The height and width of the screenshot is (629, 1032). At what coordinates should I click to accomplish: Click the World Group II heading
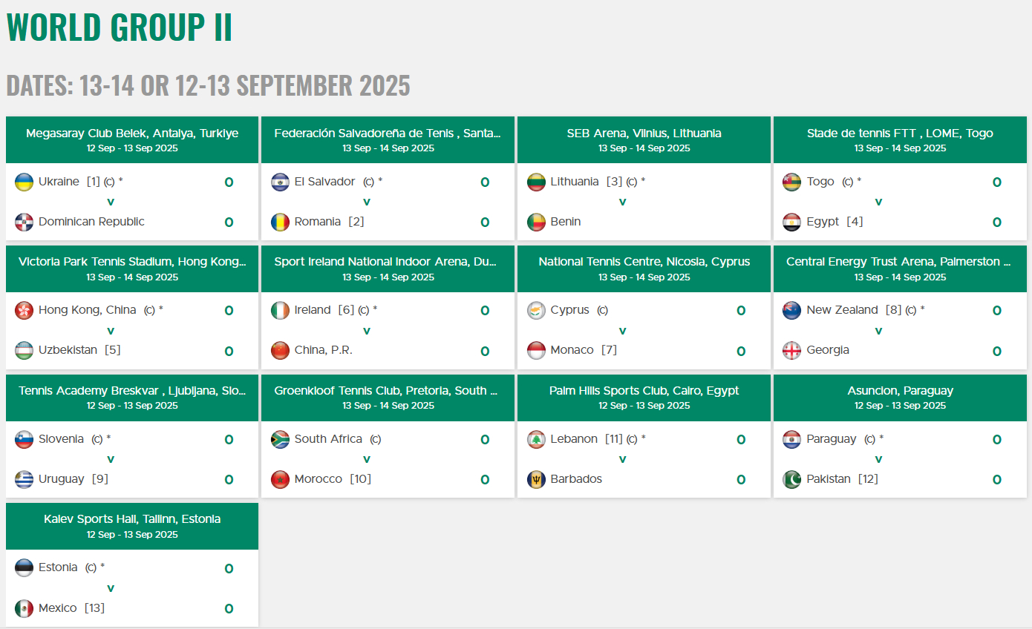coord(120,27)
